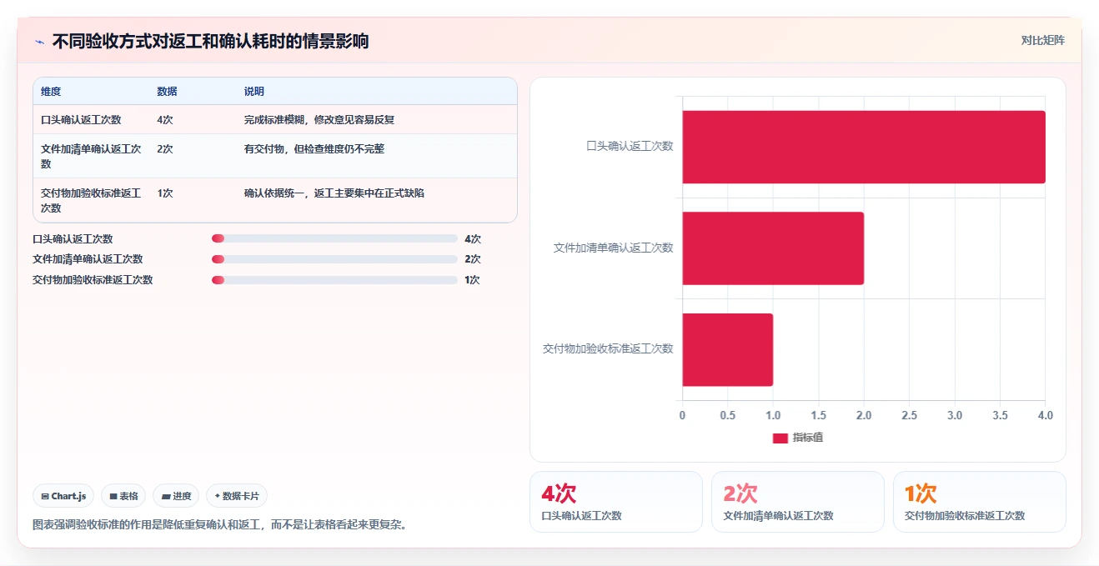Click the chart bar for 文件加清单确认返工次数
Viewport: 1099px width, 566px height.
[x=773, y=248]
